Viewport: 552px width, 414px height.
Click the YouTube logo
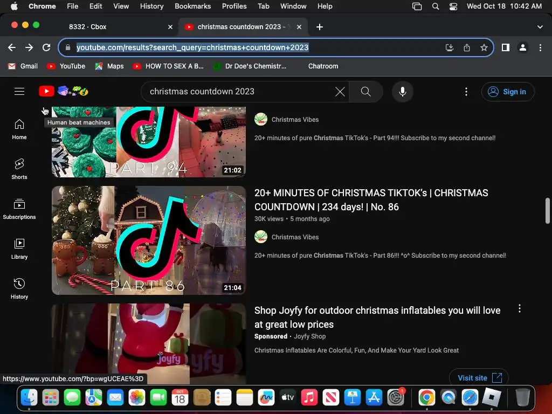(46, 91)
